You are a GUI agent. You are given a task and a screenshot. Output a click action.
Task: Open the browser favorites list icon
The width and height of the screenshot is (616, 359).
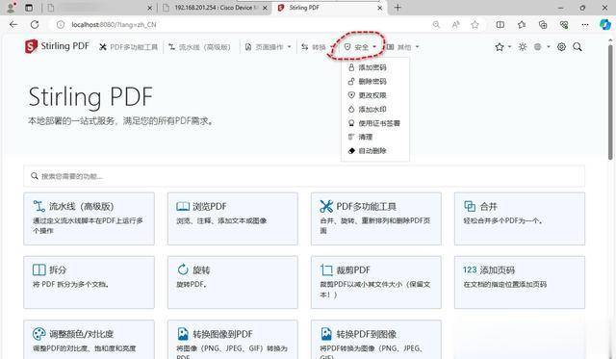click(522, 25)
